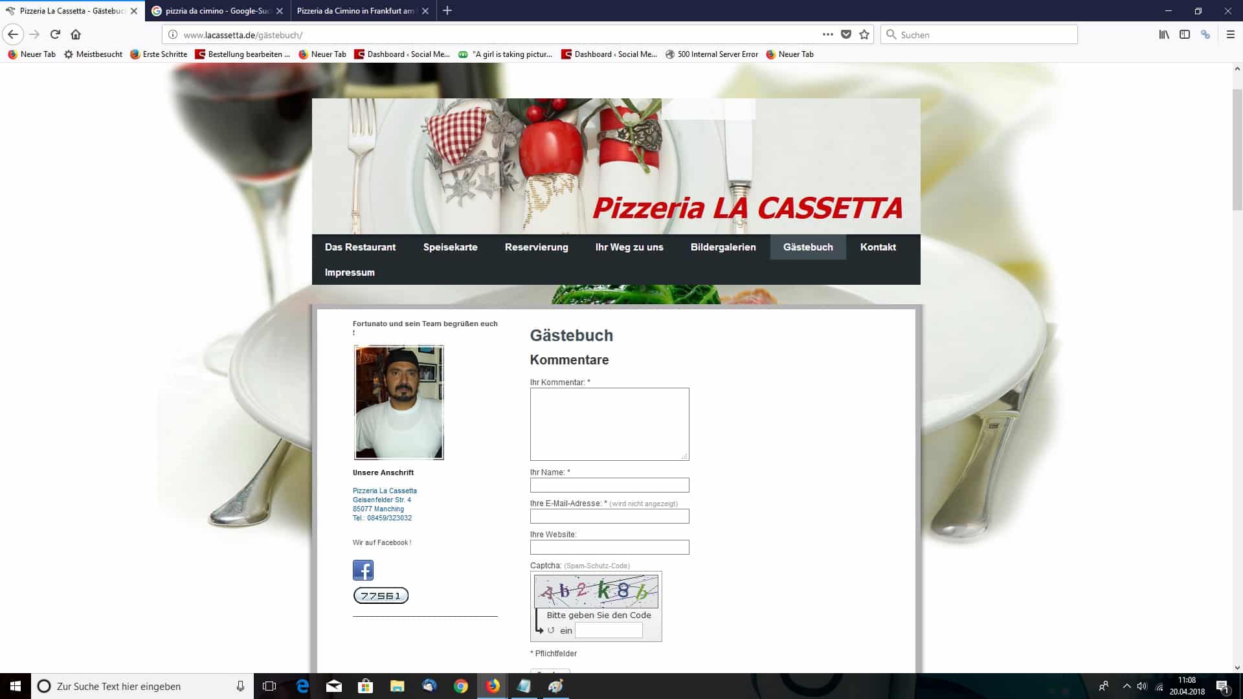Open the browser home page icon
The width and height of the screenshot is (1243, 699).
click(76, 34)
